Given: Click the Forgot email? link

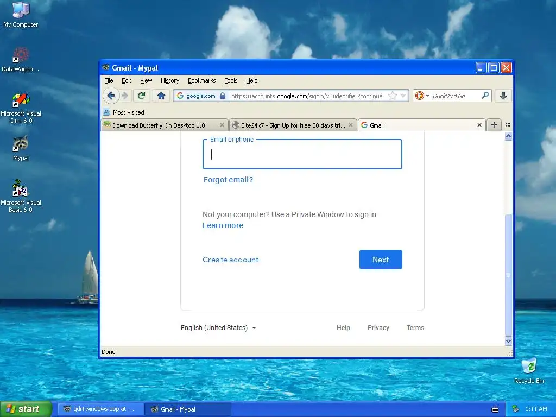Looking at the screenshot, I should click(x=229, y=180).
